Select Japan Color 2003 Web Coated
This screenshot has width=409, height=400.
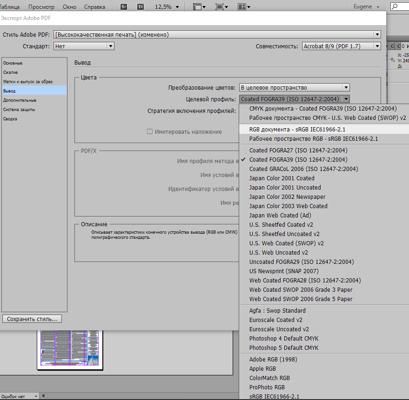[x=324, y=206]
